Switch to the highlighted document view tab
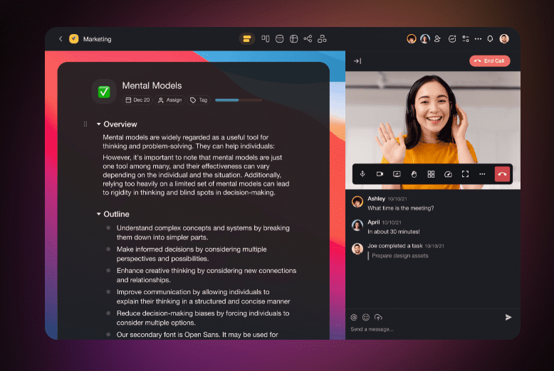 (246, 39)
